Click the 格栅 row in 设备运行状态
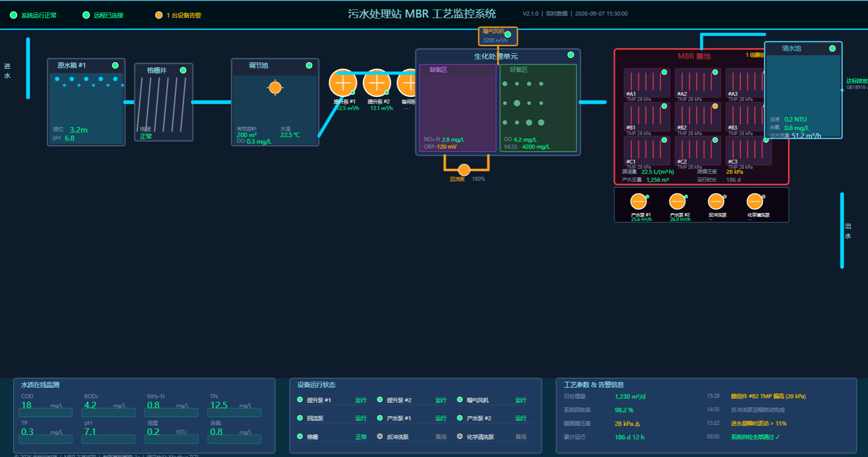The height and width of the screenshot is (457, 868). click(x=335, y=437)
